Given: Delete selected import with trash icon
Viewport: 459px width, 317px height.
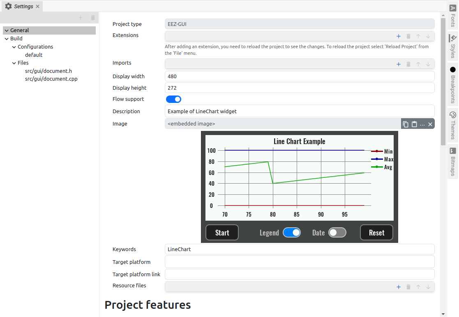Looking at the screenshot, I should 408,64.
